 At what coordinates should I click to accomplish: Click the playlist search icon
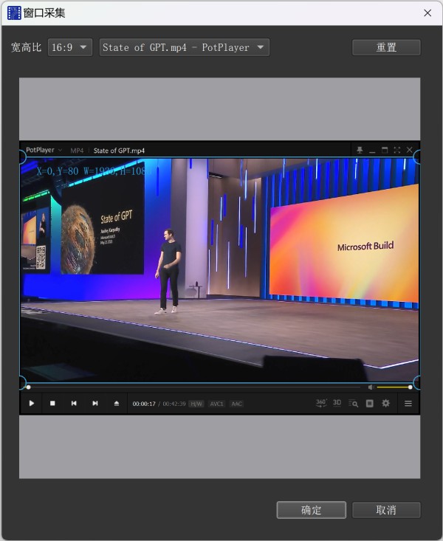(x=353, y=403)
